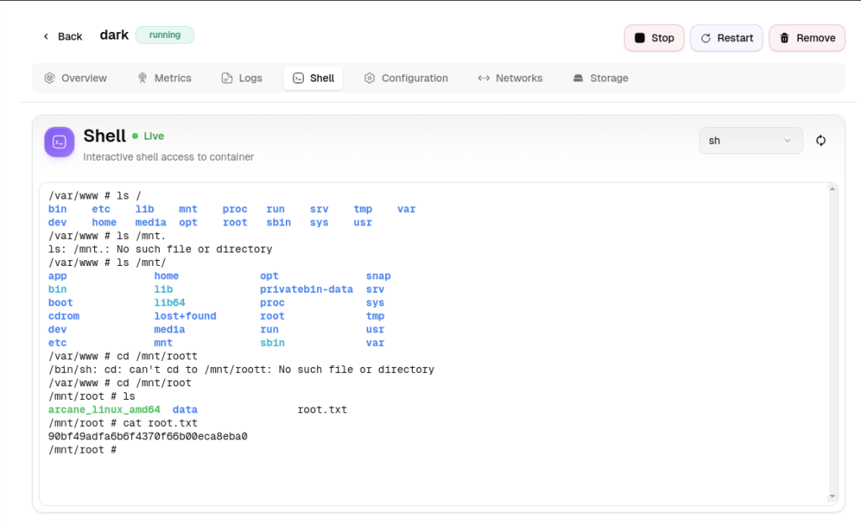Open the Metrics tab
861x526 pixels.
coord(165,78)
